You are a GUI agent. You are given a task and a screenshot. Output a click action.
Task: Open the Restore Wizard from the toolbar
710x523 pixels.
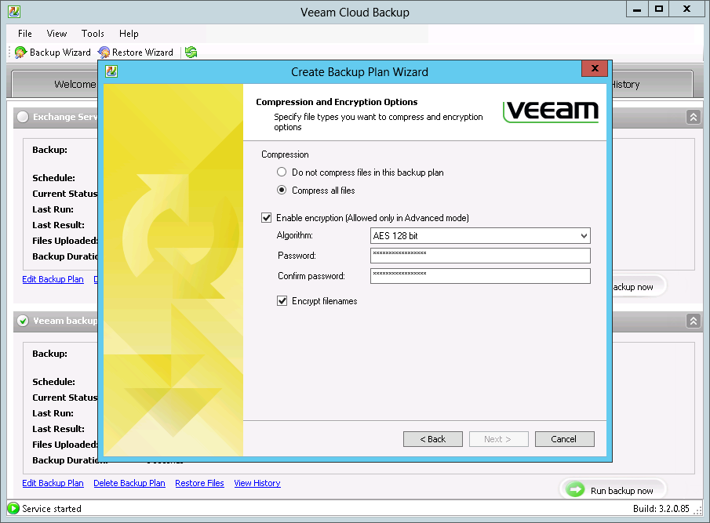coord(136,53)
